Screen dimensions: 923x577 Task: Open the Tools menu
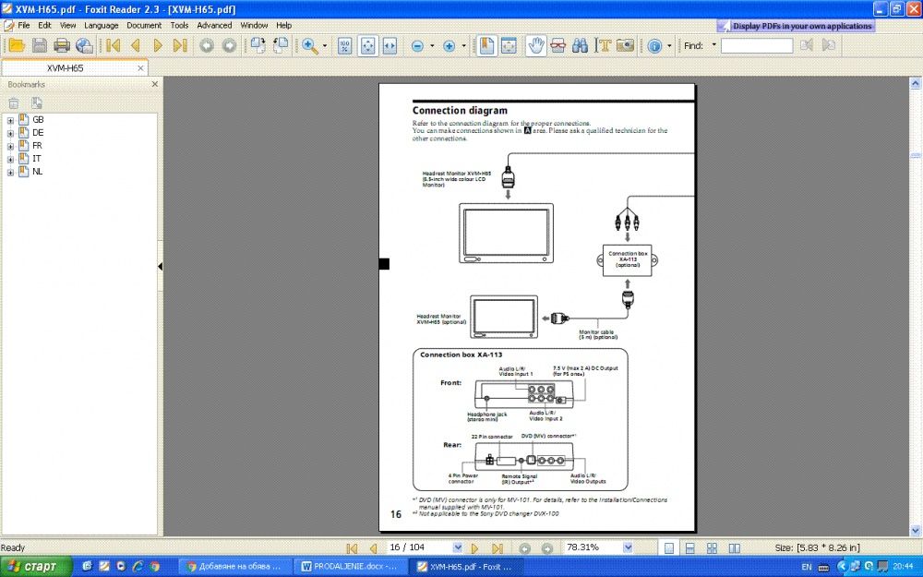180,25
